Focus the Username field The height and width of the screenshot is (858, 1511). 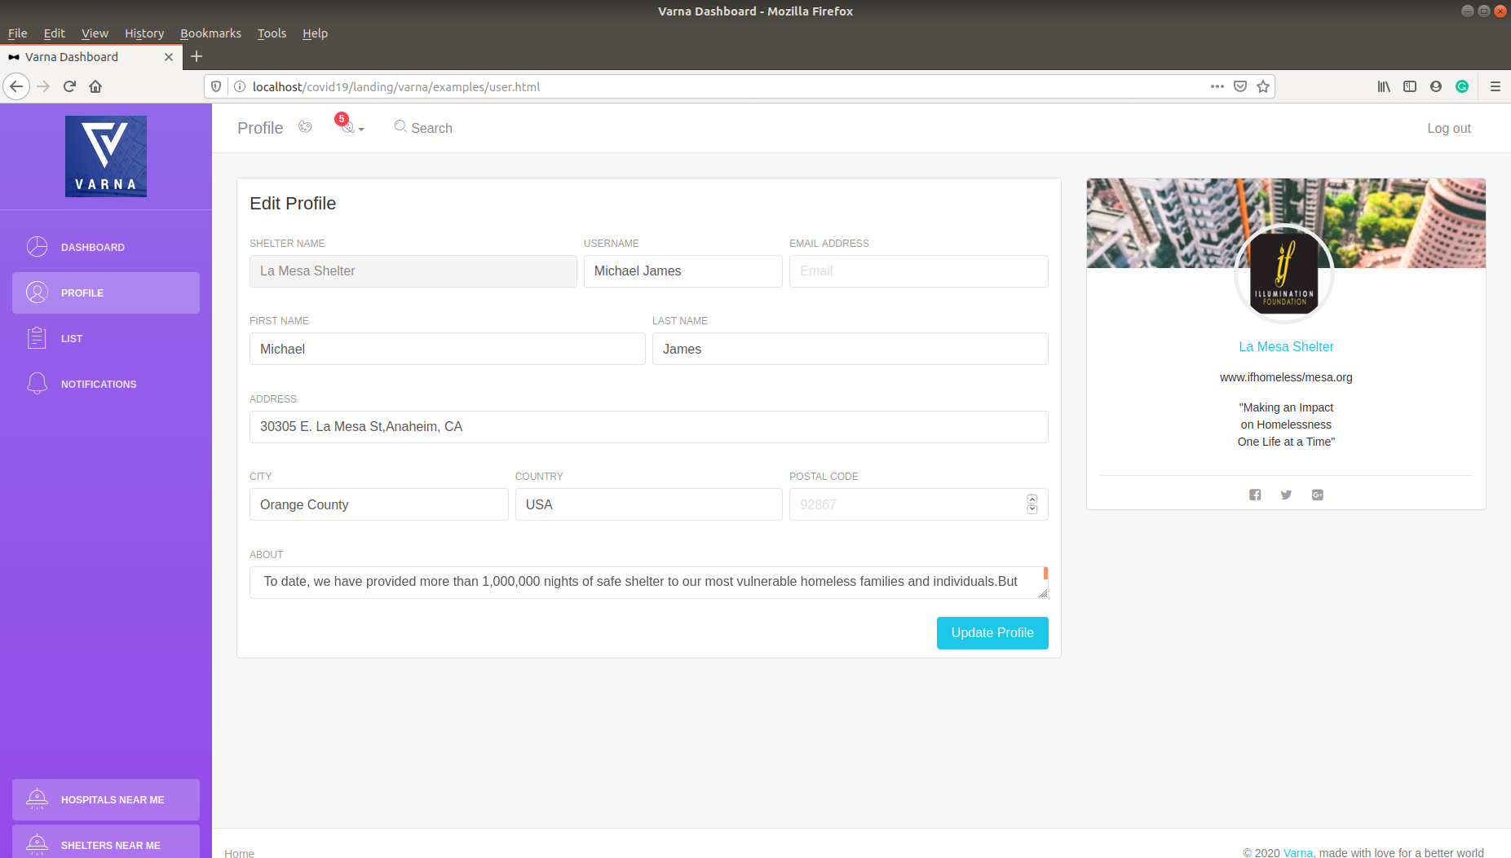pos(683,271)
